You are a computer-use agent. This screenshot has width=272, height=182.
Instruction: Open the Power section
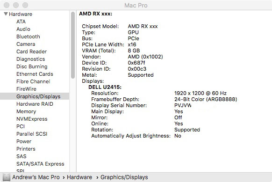24,141
